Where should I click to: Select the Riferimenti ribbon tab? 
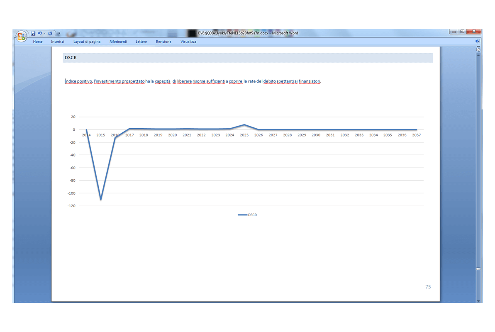click(x=118, y=41)
